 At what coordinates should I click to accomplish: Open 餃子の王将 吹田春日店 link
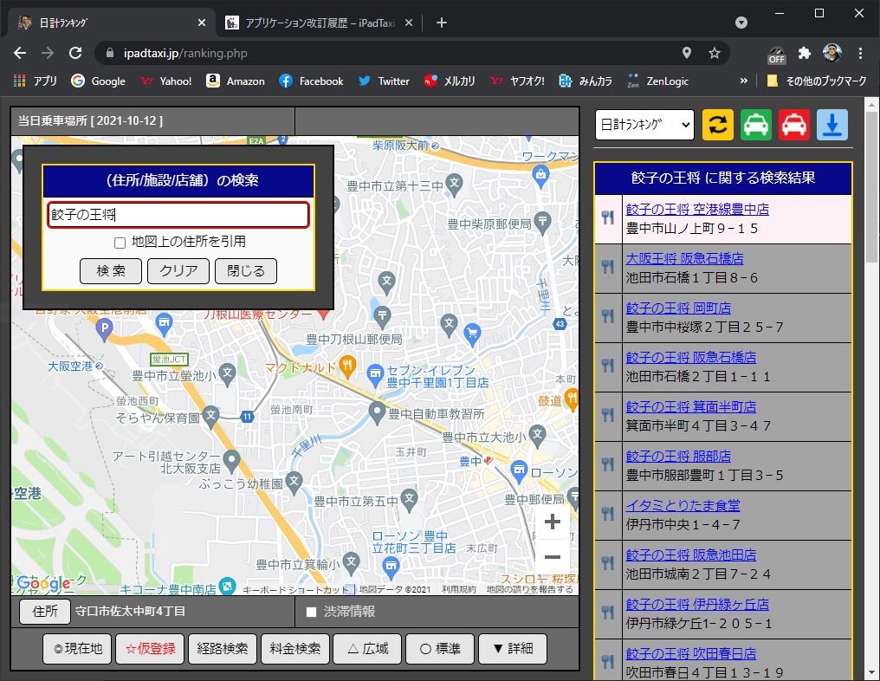click(691, 654)
